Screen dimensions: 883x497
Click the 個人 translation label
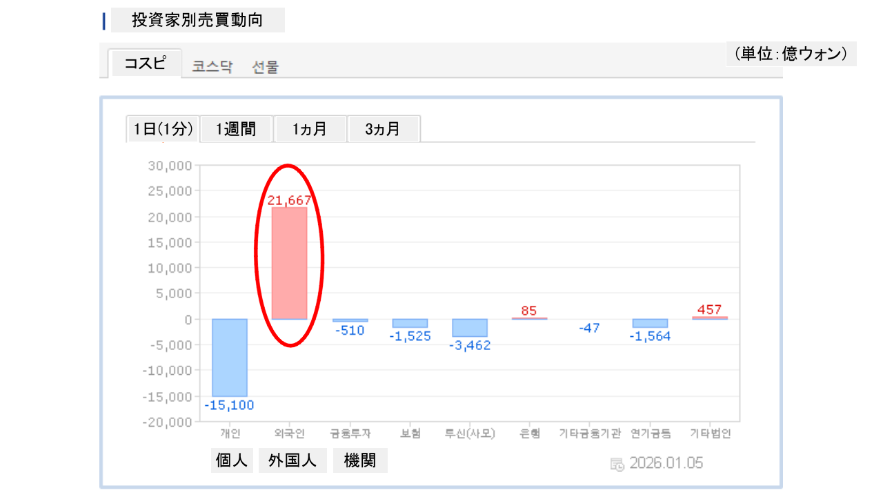[x=231, y=460]
